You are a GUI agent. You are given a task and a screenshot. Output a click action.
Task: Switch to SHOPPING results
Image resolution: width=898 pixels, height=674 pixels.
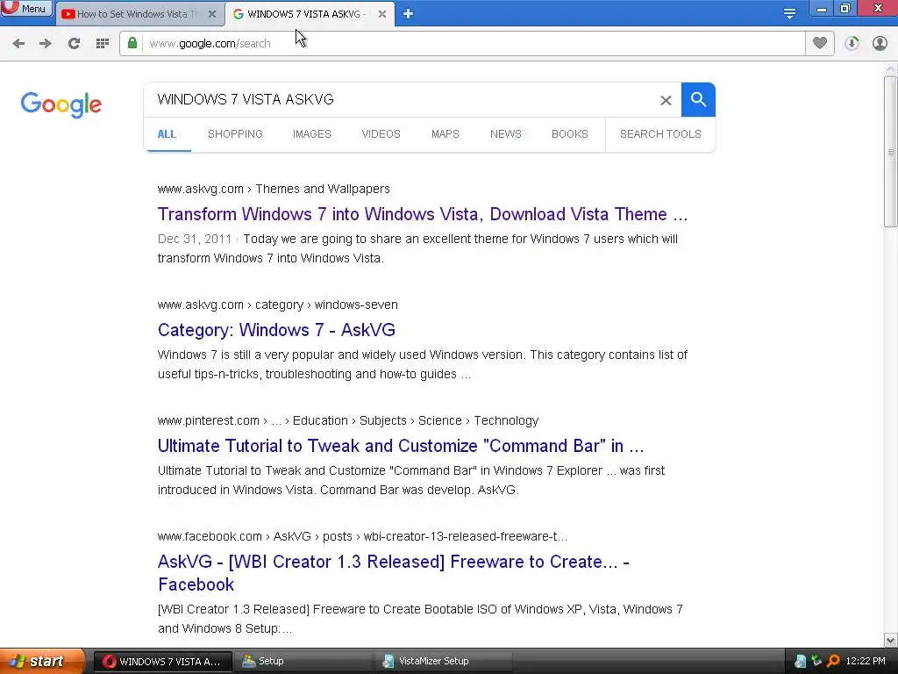pyautogui.click(x=235, y=134)
